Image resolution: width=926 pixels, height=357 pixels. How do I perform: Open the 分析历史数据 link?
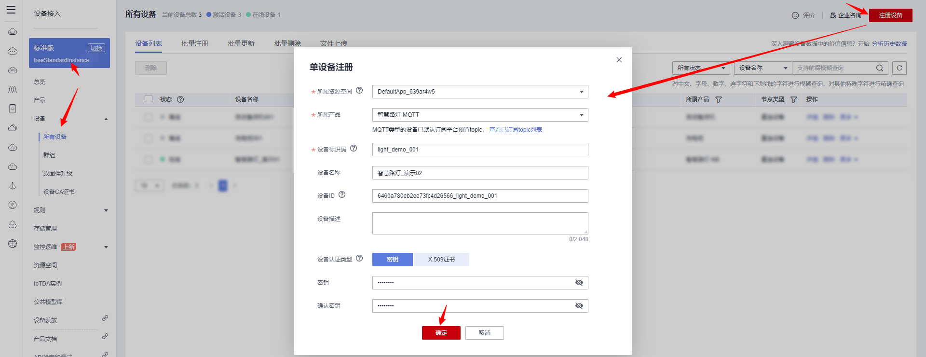click(889, 44)
